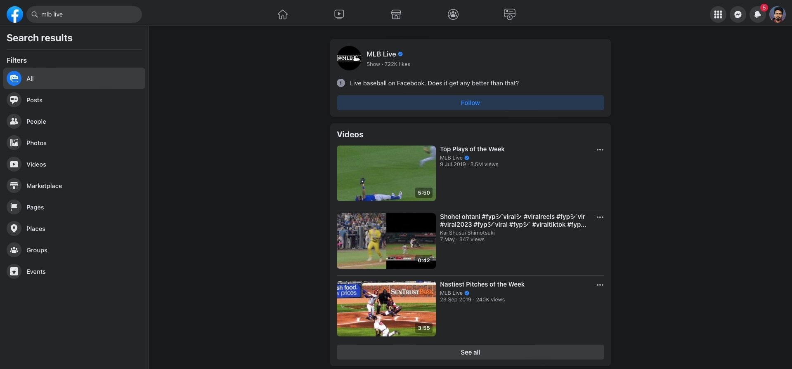Click the '9 Jul 2019 · 3.5M views' text
792x369 pixels.
pyautogui.click(x=469, y=164)
